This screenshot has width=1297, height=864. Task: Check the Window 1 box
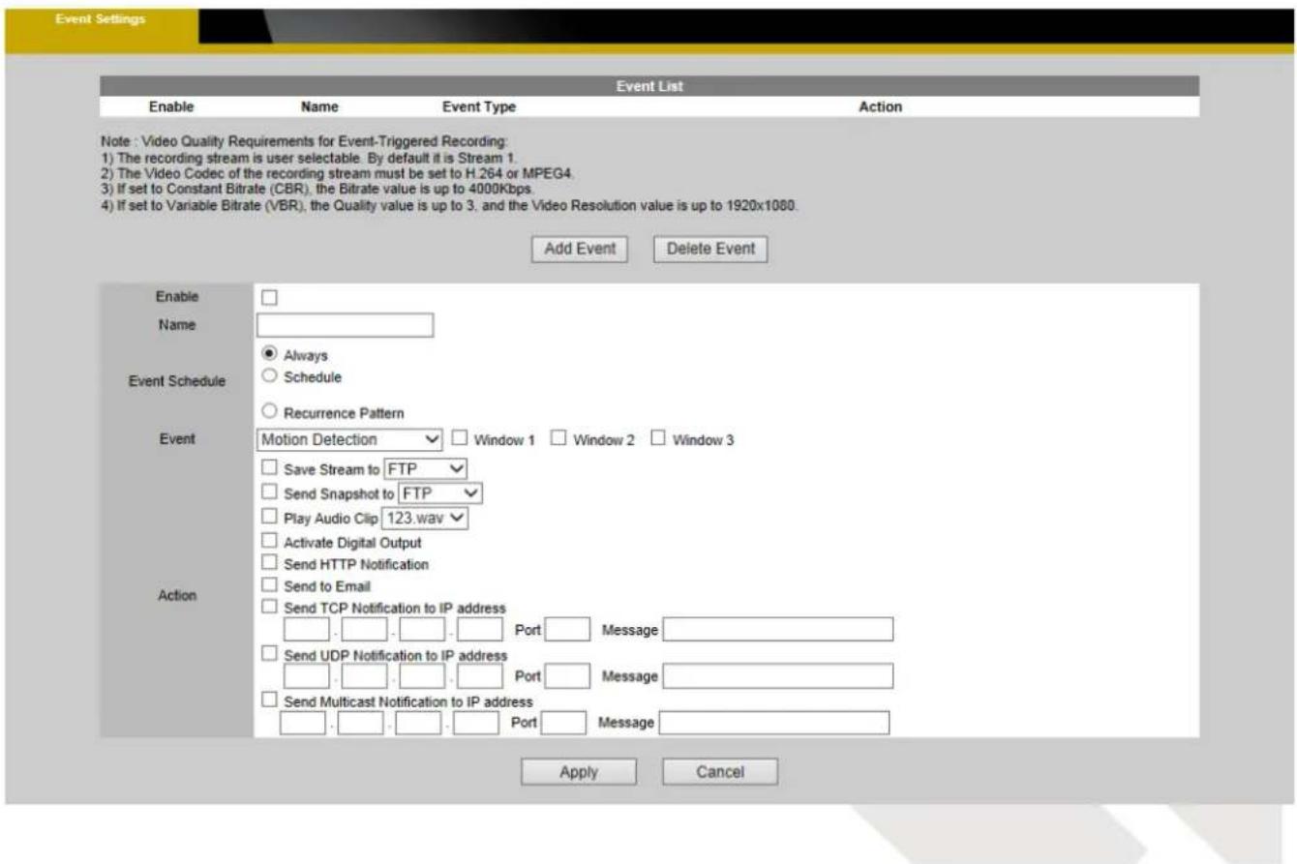(x=461, y=440)
